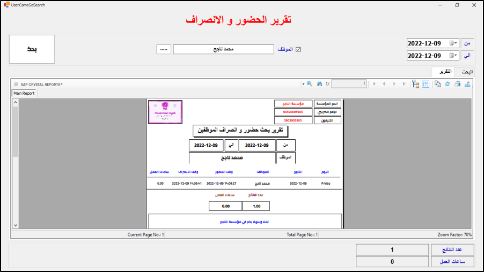The image size is (484, 272).
Task: Click the ..... employee browse button
Action: tap(164, 49)
